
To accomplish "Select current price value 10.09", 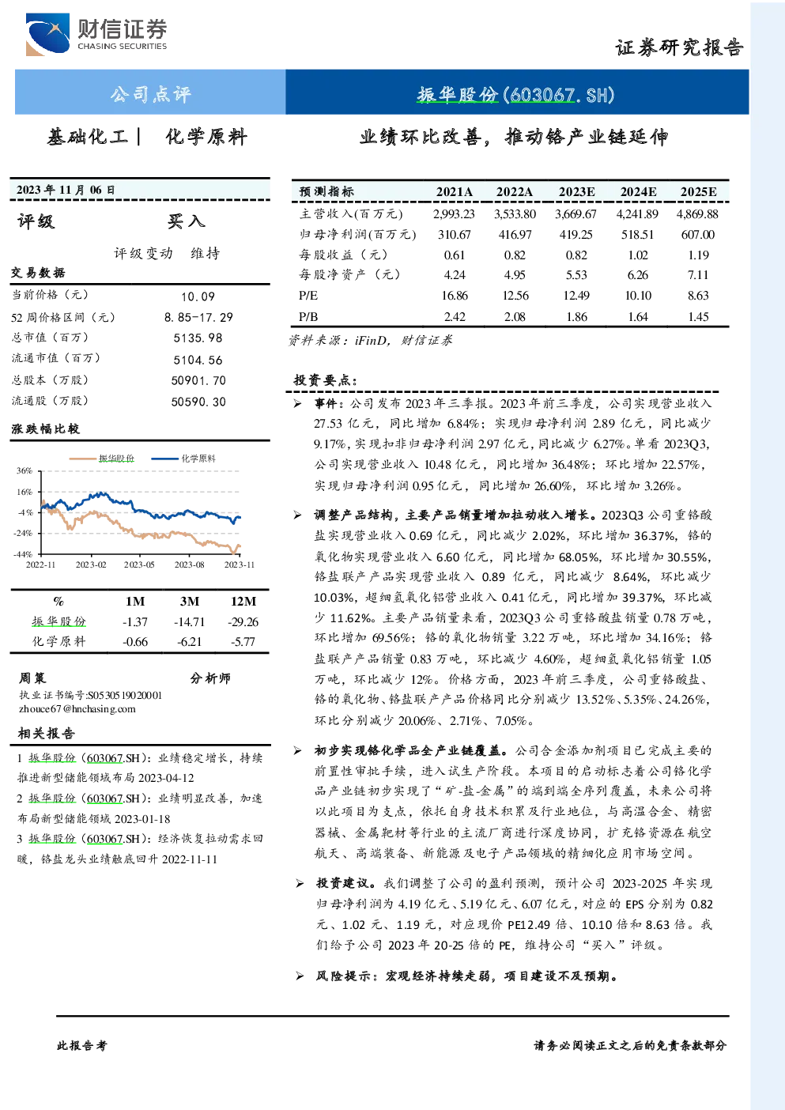I will pyautogui.click(x=198, y=296).
